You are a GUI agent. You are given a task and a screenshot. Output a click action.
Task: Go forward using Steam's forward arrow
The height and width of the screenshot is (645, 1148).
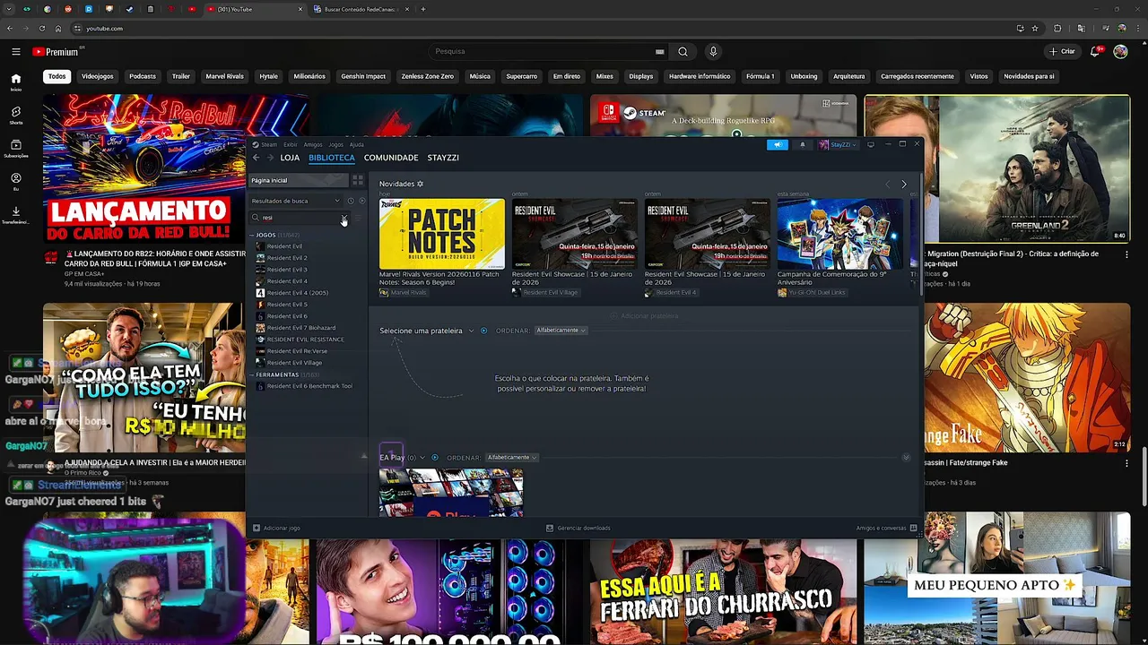tap(270, 158)
